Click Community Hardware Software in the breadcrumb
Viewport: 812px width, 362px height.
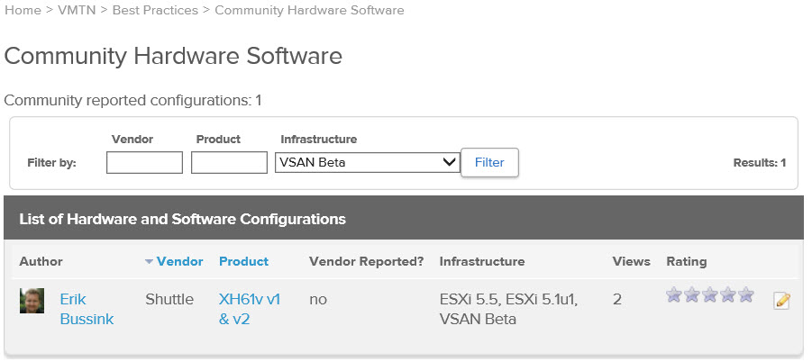tap(309, 10)
